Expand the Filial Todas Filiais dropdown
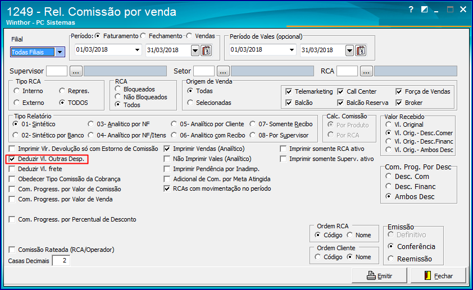 click(60, 52)
